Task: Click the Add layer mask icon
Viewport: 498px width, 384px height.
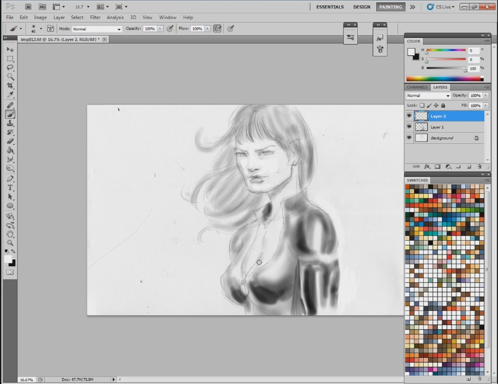Action: point(438,166)
